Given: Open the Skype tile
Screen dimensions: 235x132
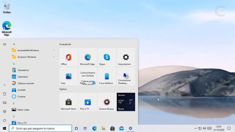Looking at the screenshot, I should point(107,57).
